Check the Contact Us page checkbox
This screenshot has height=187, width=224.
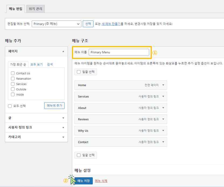13,73
